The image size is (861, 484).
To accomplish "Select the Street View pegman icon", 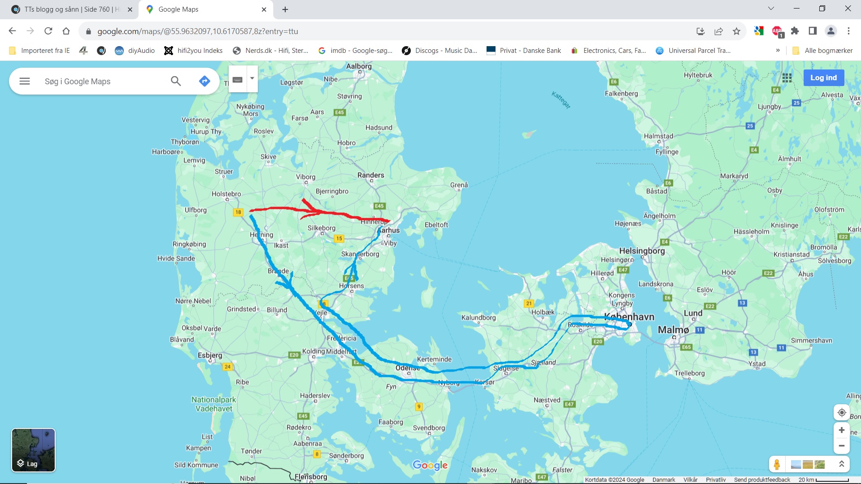I will click(777, 464).
